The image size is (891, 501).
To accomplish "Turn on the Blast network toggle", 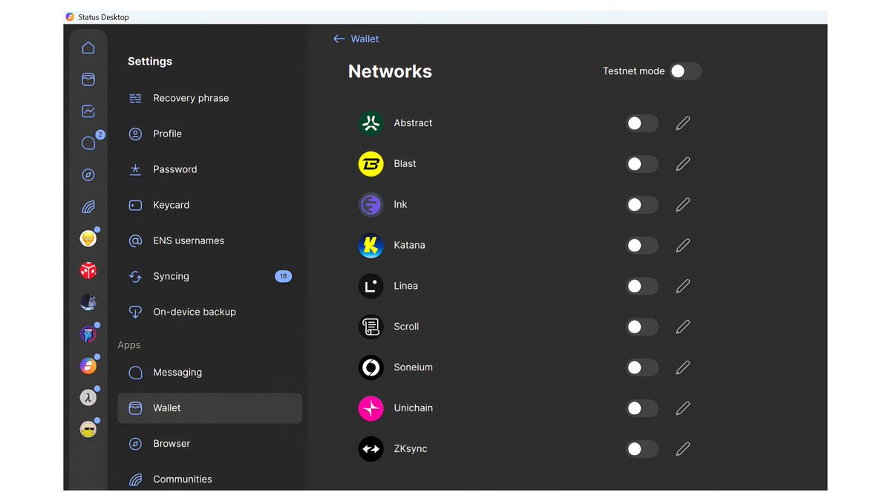I will [642, 164].
